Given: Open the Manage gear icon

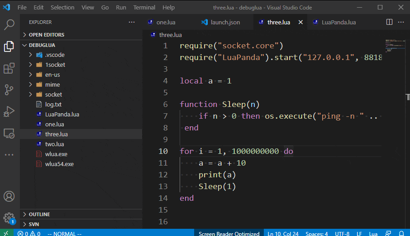Looking at the screenshot, I should pos(9,218).
